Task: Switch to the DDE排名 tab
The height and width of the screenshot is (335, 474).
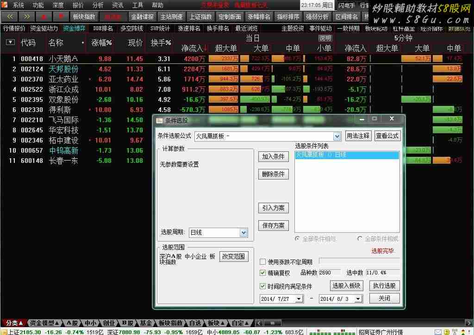Action: pos(103,28)
